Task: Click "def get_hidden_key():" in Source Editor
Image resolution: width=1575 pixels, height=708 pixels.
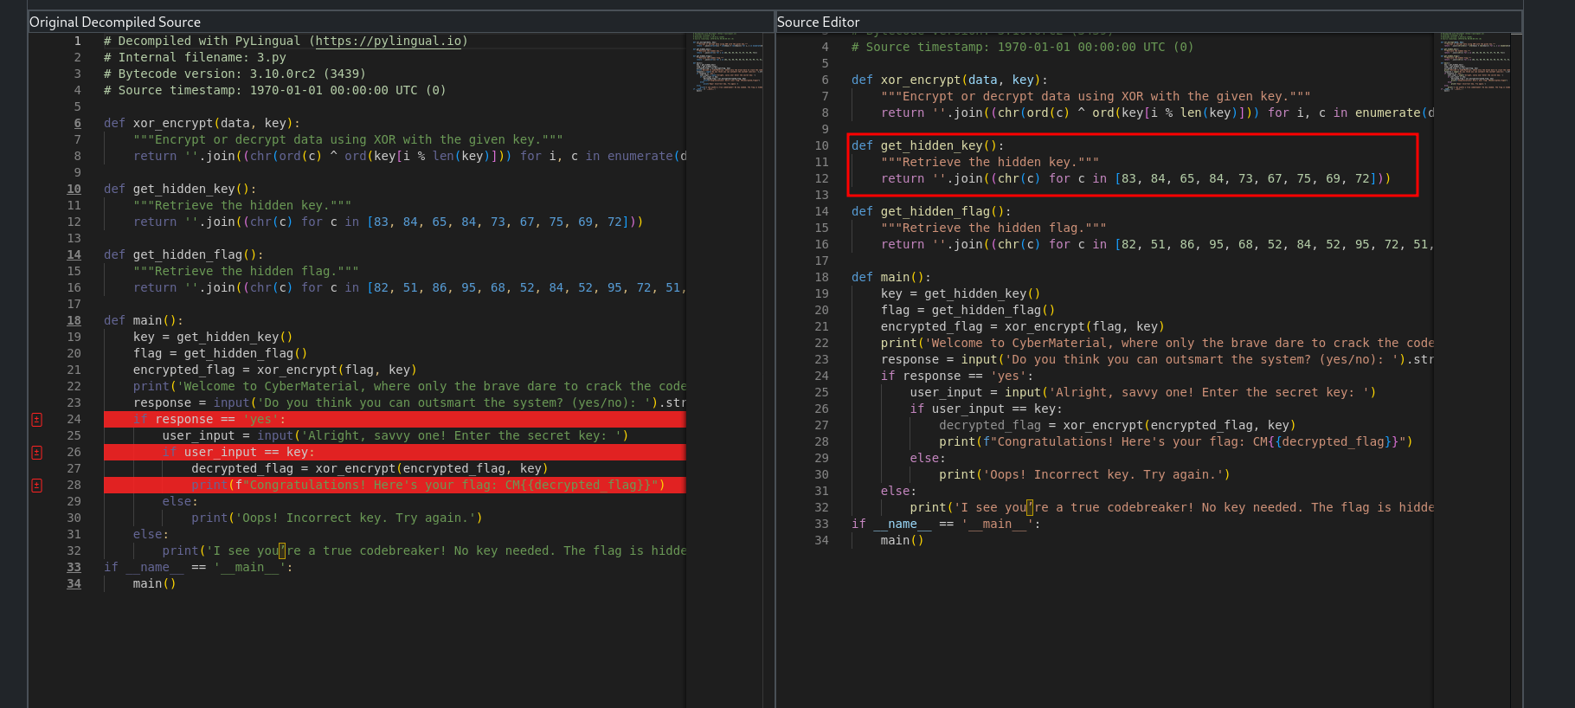Action: pyautogui.click(x=928, y=145)
